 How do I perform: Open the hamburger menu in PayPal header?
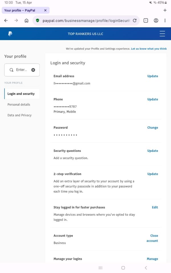click(x=162, y=34)
